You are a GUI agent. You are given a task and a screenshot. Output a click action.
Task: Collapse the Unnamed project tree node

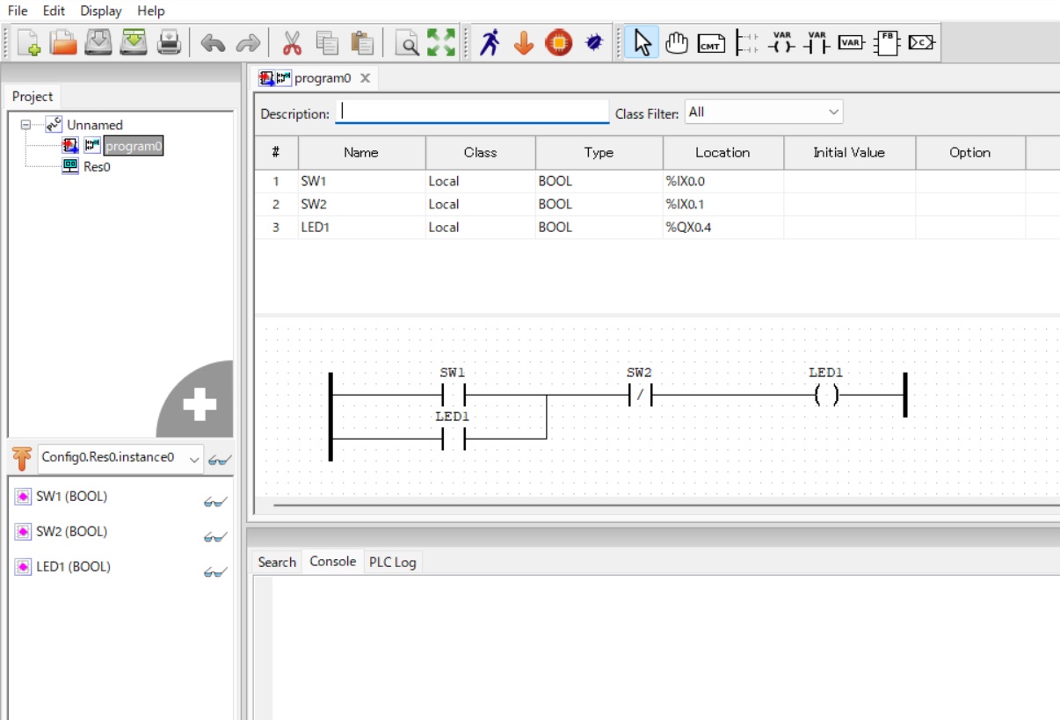pyautogui.click(x=24, y=124)
